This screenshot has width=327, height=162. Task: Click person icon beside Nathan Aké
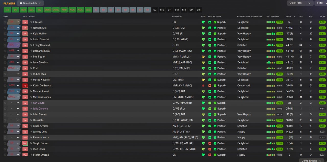pyautogui.click(x=31, y=28)
